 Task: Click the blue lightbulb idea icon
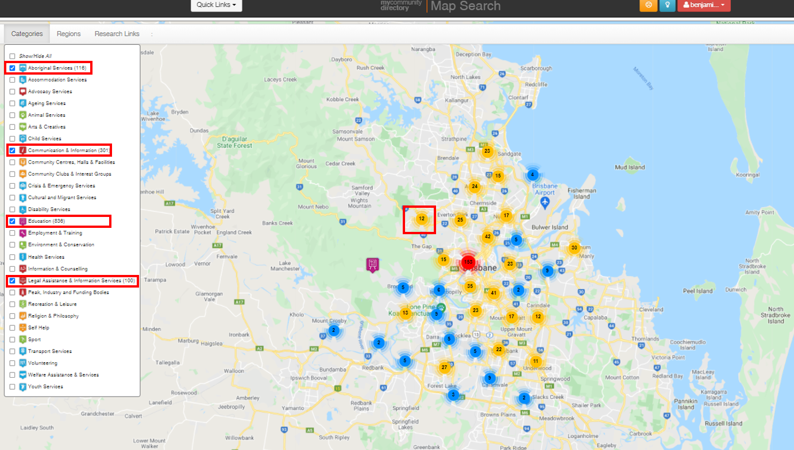click(x=667, y=5)
